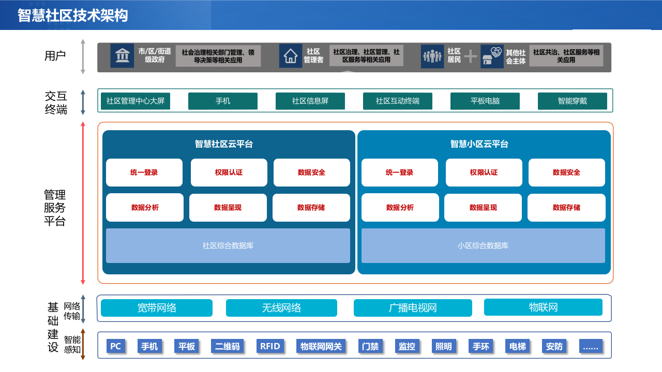The image size is (662, 372).
Task: Select the 门禁 access control item
Action: click(371, 346)
